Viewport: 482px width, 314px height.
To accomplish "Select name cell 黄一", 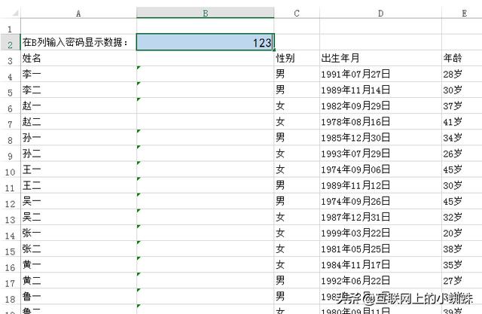I will (78, 265).
